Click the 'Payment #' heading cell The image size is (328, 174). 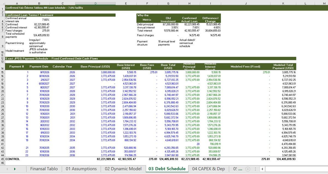point(17,67)
